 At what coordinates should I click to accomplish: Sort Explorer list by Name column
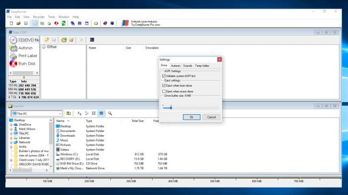pyautogui.click(x=70, y=121)
